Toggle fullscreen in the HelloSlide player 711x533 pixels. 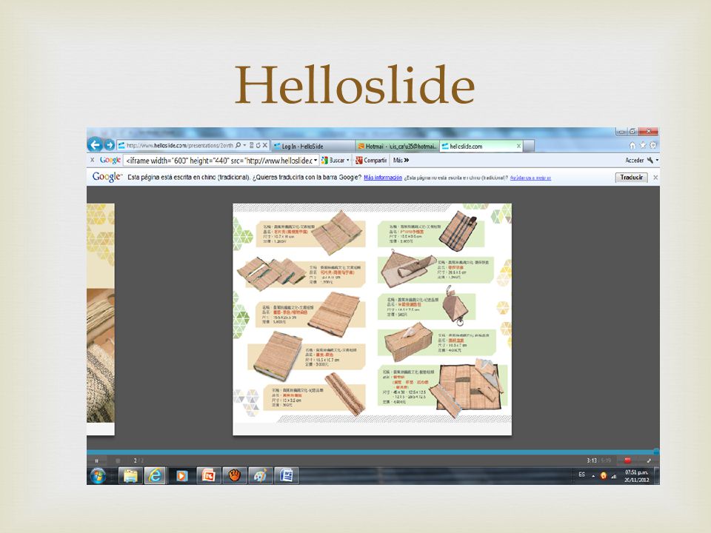[649, 460]
